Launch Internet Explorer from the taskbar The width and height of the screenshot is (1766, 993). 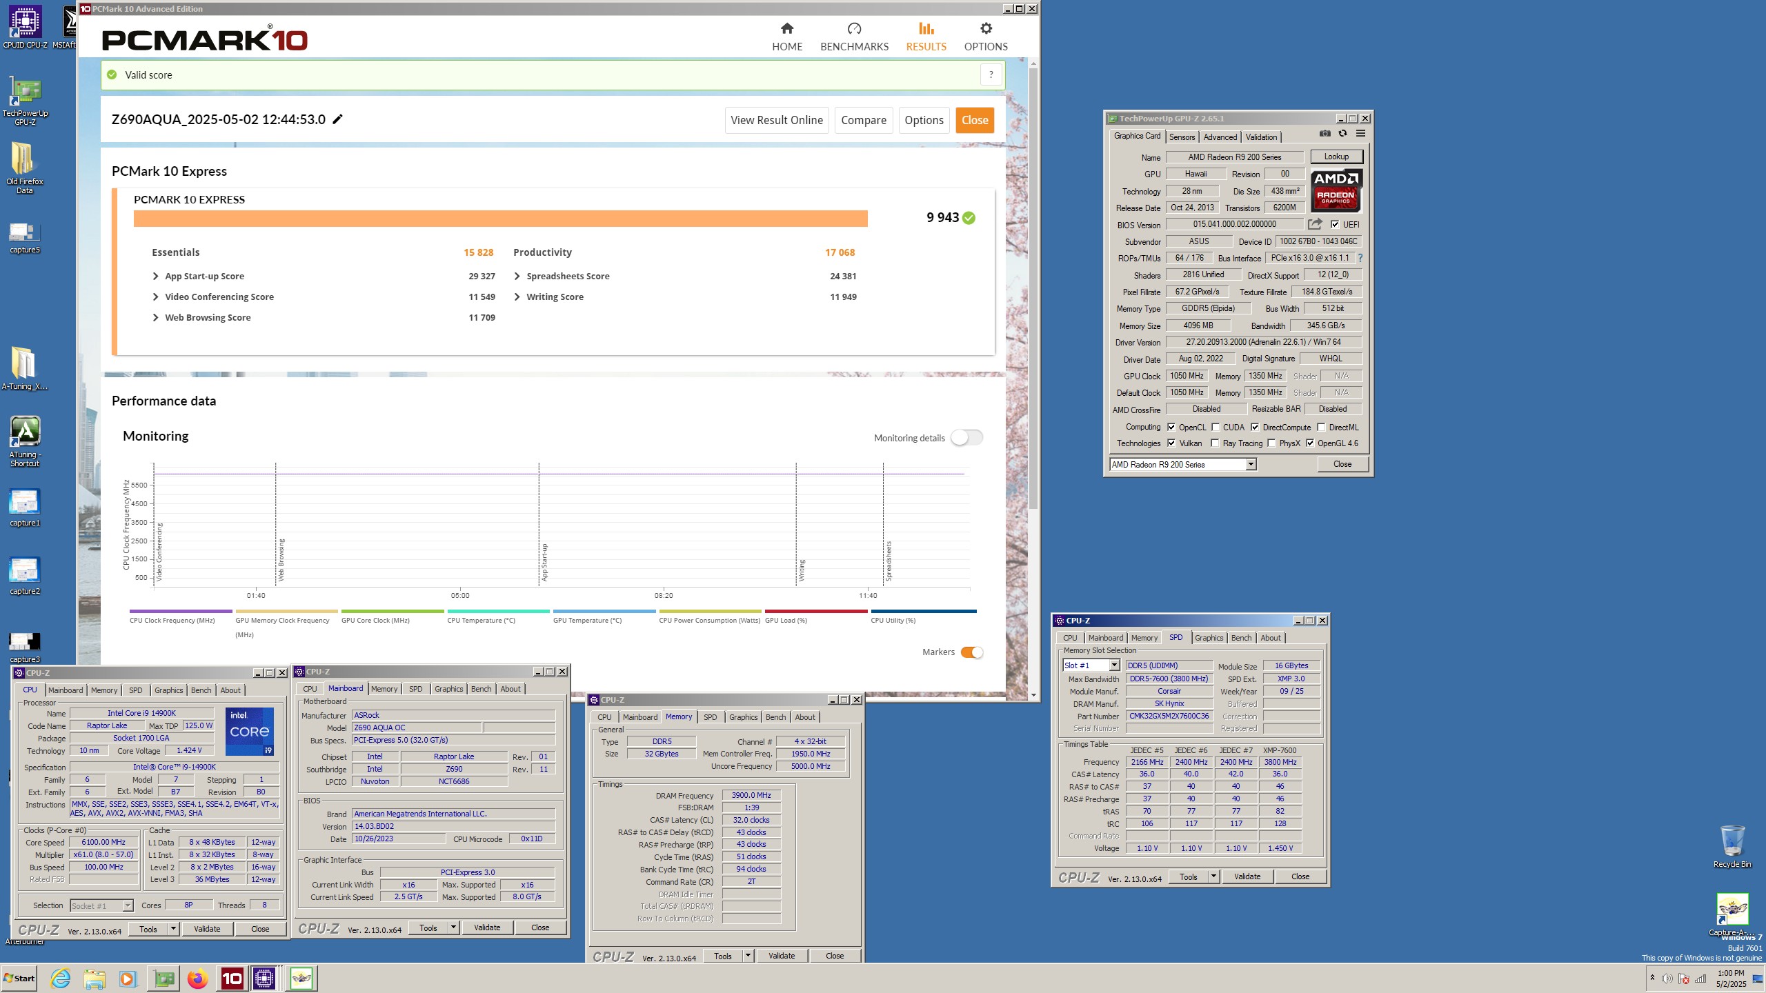tap(61, 979)
